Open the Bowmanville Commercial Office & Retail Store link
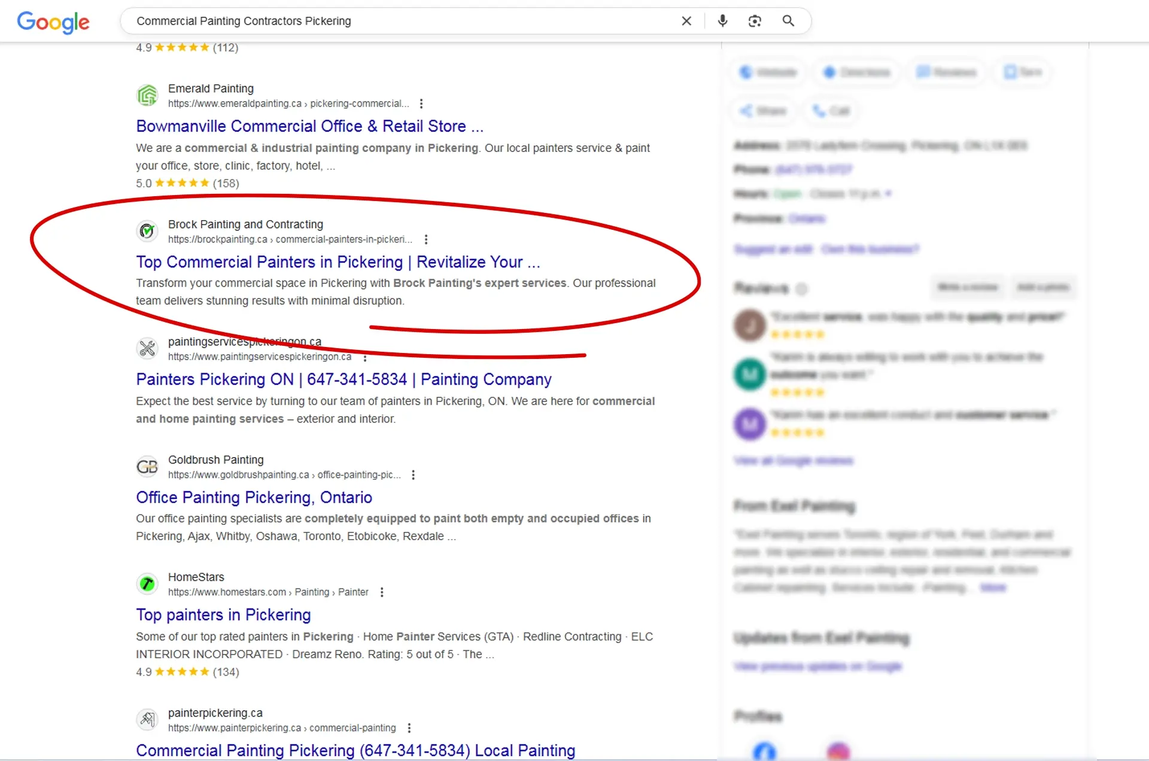Viewport: 1149px width, 761px height. [x=309, y=126]
